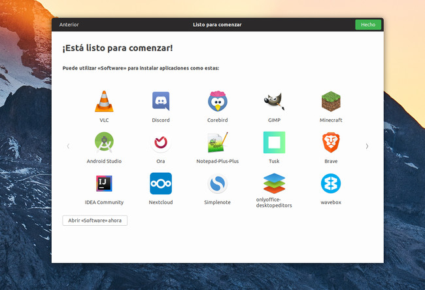Click the Ora app icon
This screenshot has height=290, width=425.
161,142
